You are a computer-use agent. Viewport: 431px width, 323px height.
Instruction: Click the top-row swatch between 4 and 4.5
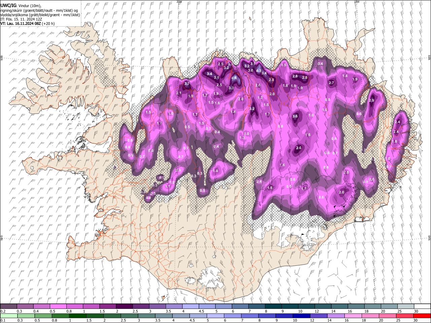(x=190, y=306)
